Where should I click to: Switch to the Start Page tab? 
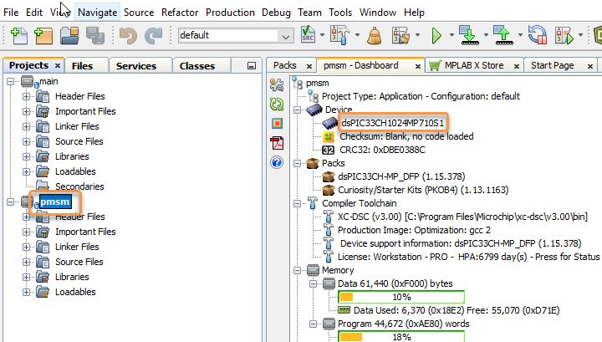click(x=552, y=65)
